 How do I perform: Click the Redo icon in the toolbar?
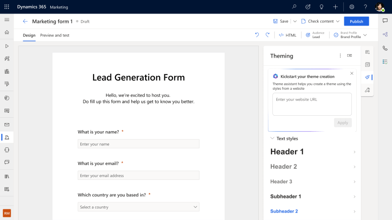tap(267, 35)
